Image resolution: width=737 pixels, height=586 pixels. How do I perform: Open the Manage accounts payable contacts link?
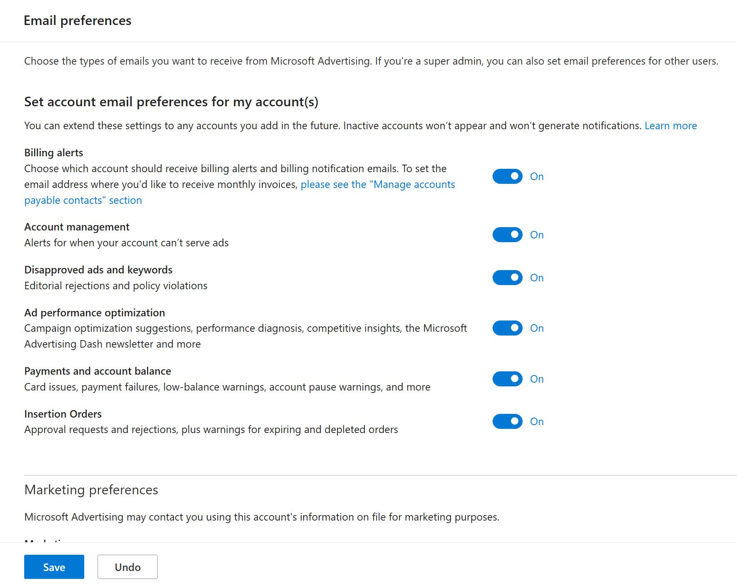point(377,184)
